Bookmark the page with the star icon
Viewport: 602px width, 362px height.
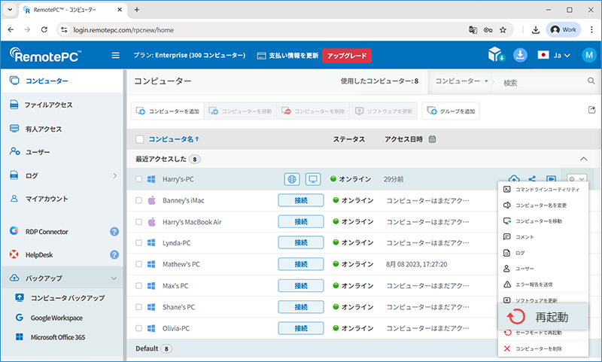(x=503, y=30)
